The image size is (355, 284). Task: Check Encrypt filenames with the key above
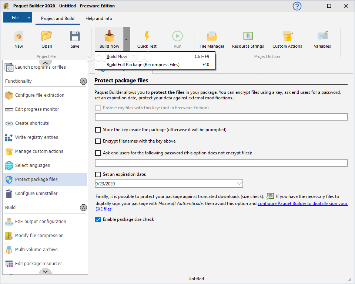click(98, 141)
